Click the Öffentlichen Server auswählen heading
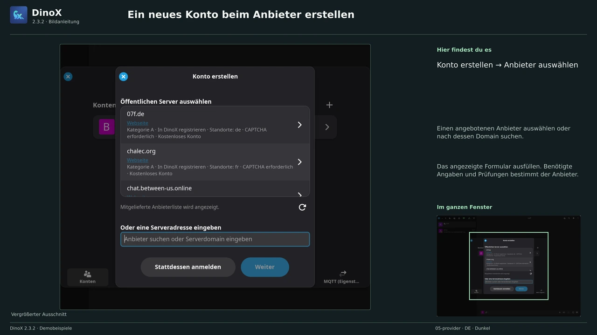597x335 pixels. point(166,101)
